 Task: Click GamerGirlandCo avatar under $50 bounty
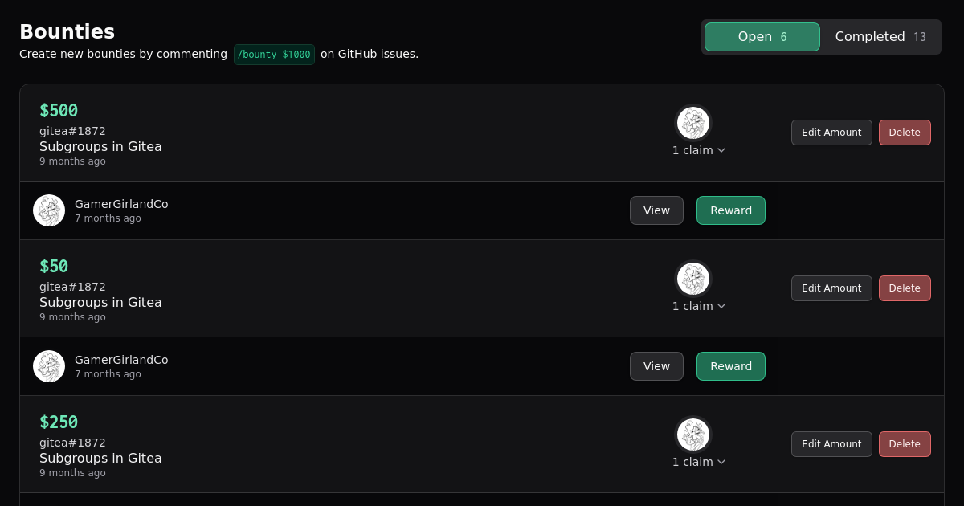[49, 366]
